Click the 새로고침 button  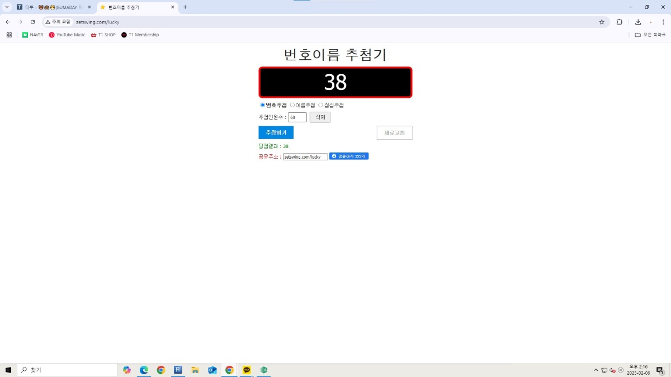394,133
